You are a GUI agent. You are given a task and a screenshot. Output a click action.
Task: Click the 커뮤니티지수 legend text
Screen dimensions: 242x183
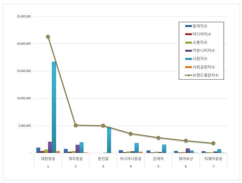coord(204,50)
